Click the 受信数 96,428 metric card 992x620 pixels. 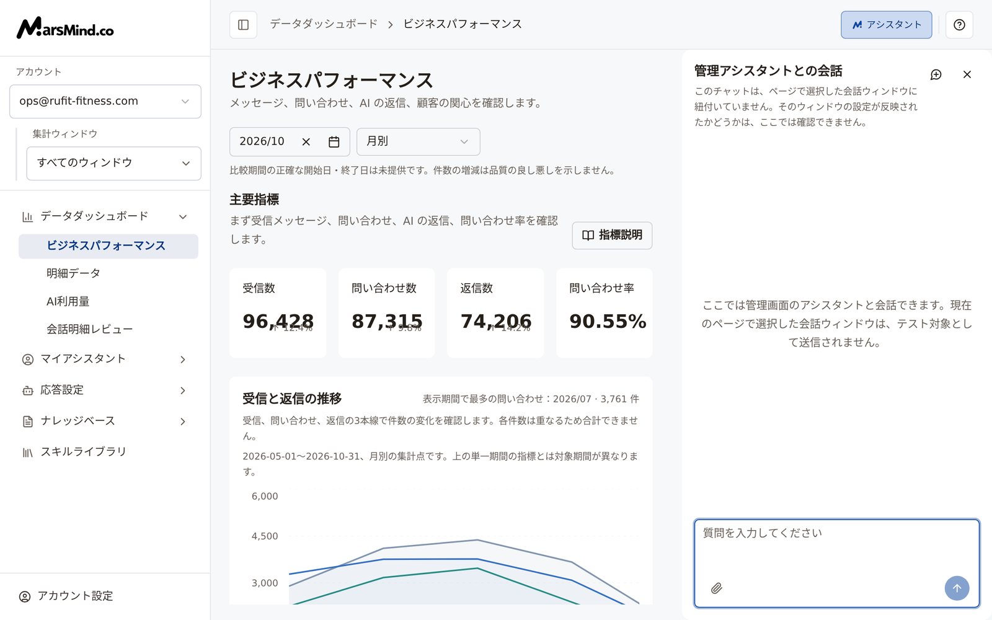tap(278, 313)
